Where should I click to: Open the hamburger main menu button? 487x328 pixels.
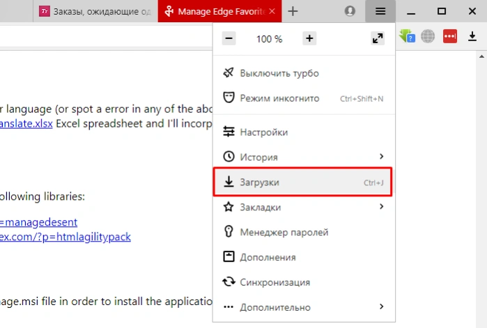click(x=380, y=11)
